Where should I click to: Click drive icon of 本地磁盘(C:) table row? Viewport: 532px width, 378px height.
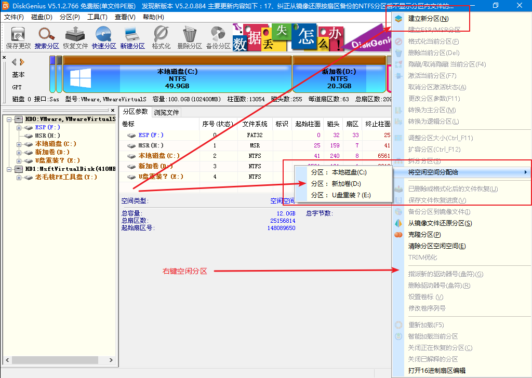(131, 156)
